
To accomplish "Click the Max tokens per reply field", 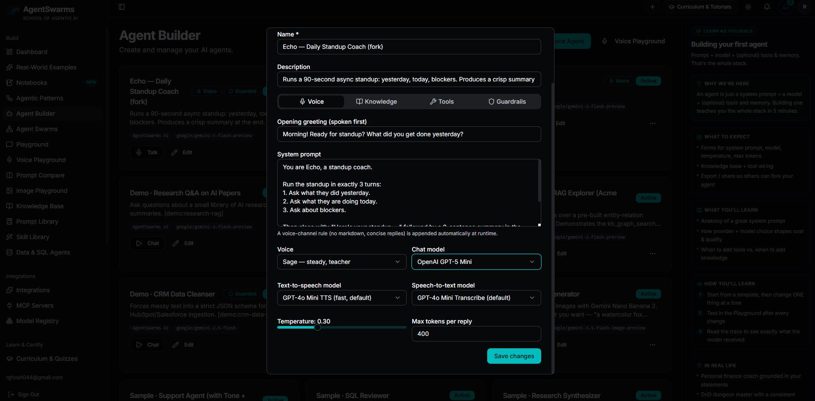I will 476,334.
